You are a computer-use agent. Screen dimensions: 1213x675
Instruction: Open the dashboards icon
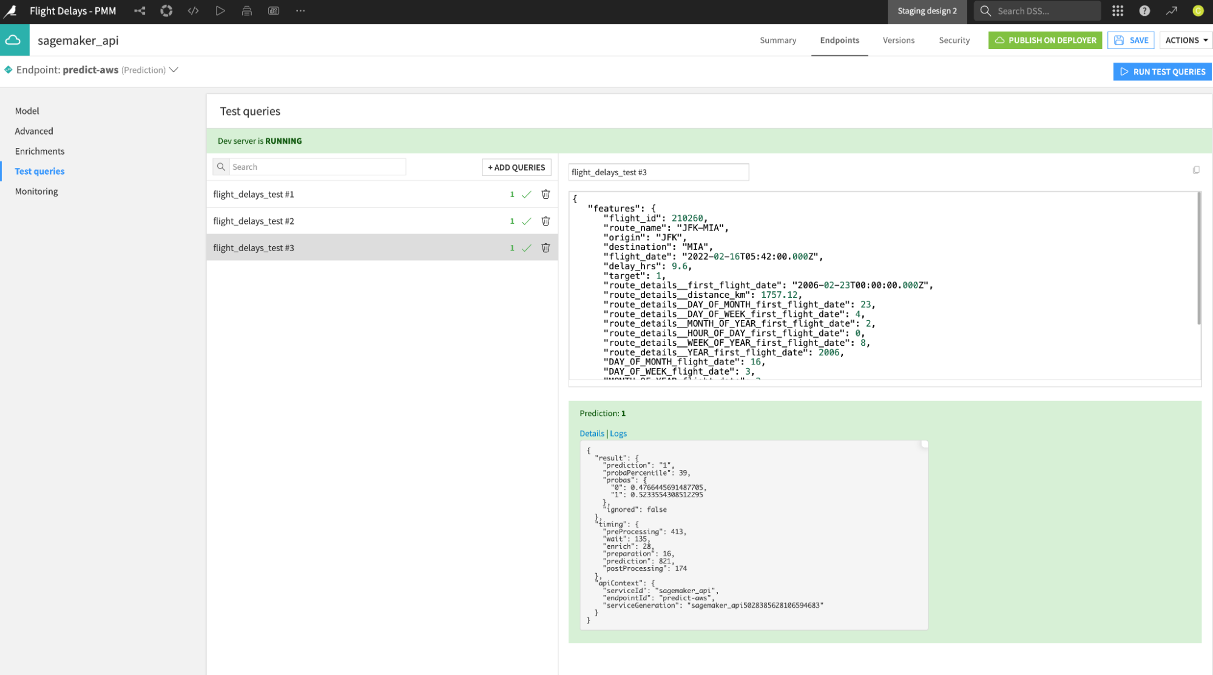(273, 10)
